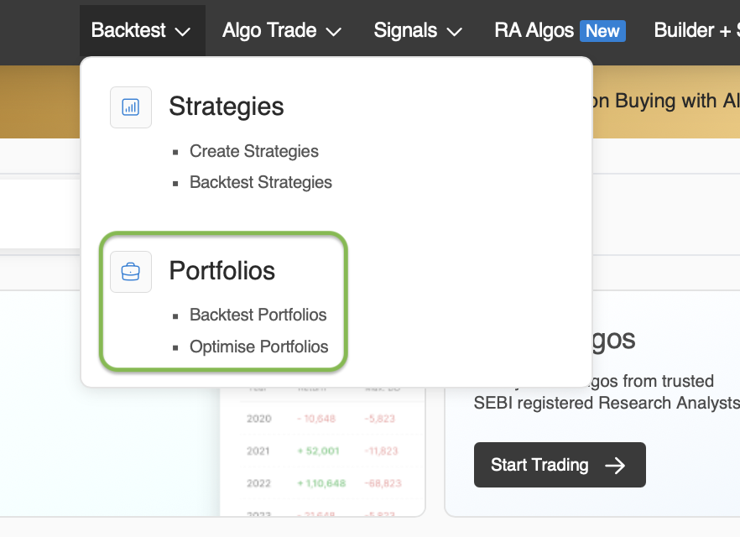Click the Strategies chart icon
This screenshot has height=537, width=740.
coord(131,107)
